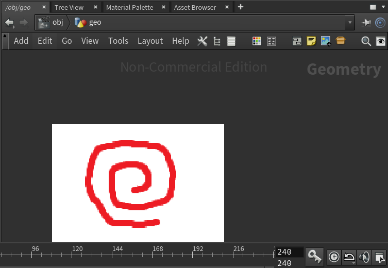Open the wrench and screwdriver settings icon

(x=202, y=41)
